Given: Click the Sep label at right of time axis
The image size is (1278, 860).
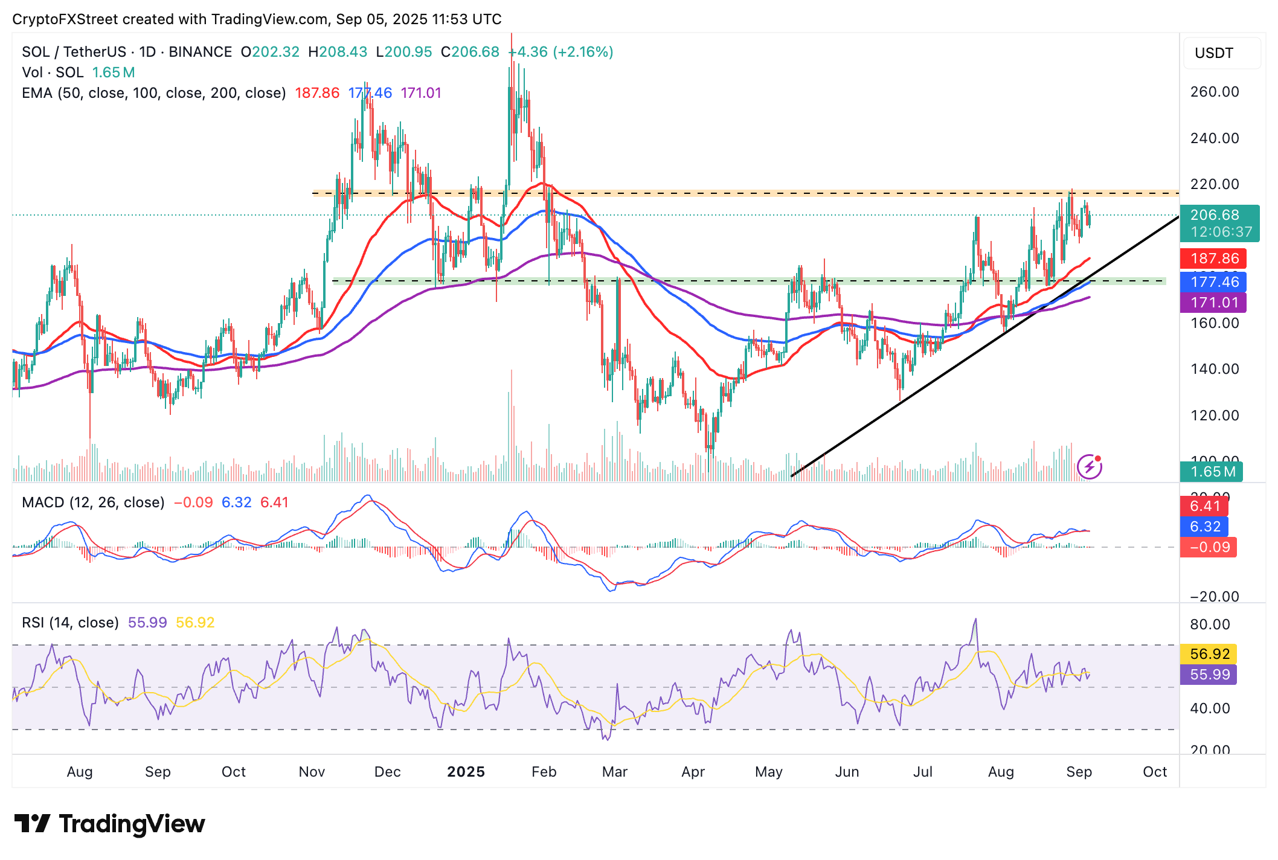Looking at the screenshot, I should [x=1079, y=772].
